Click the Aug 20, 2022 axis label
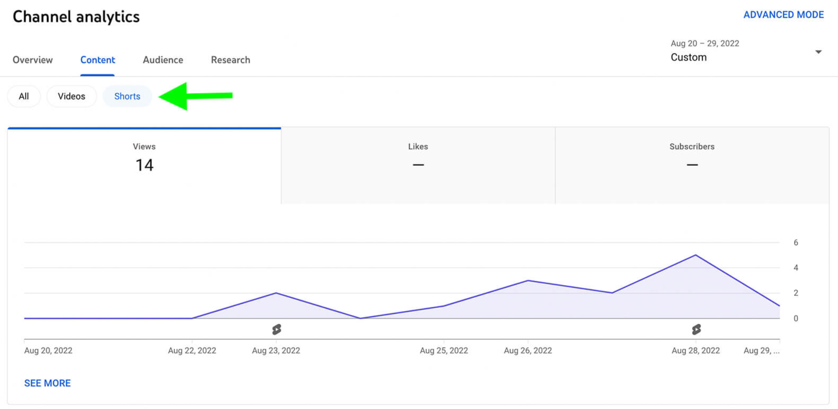 [48, 351]
